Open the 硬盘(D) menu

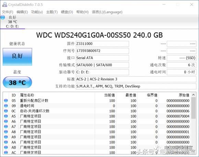point(67,12)
